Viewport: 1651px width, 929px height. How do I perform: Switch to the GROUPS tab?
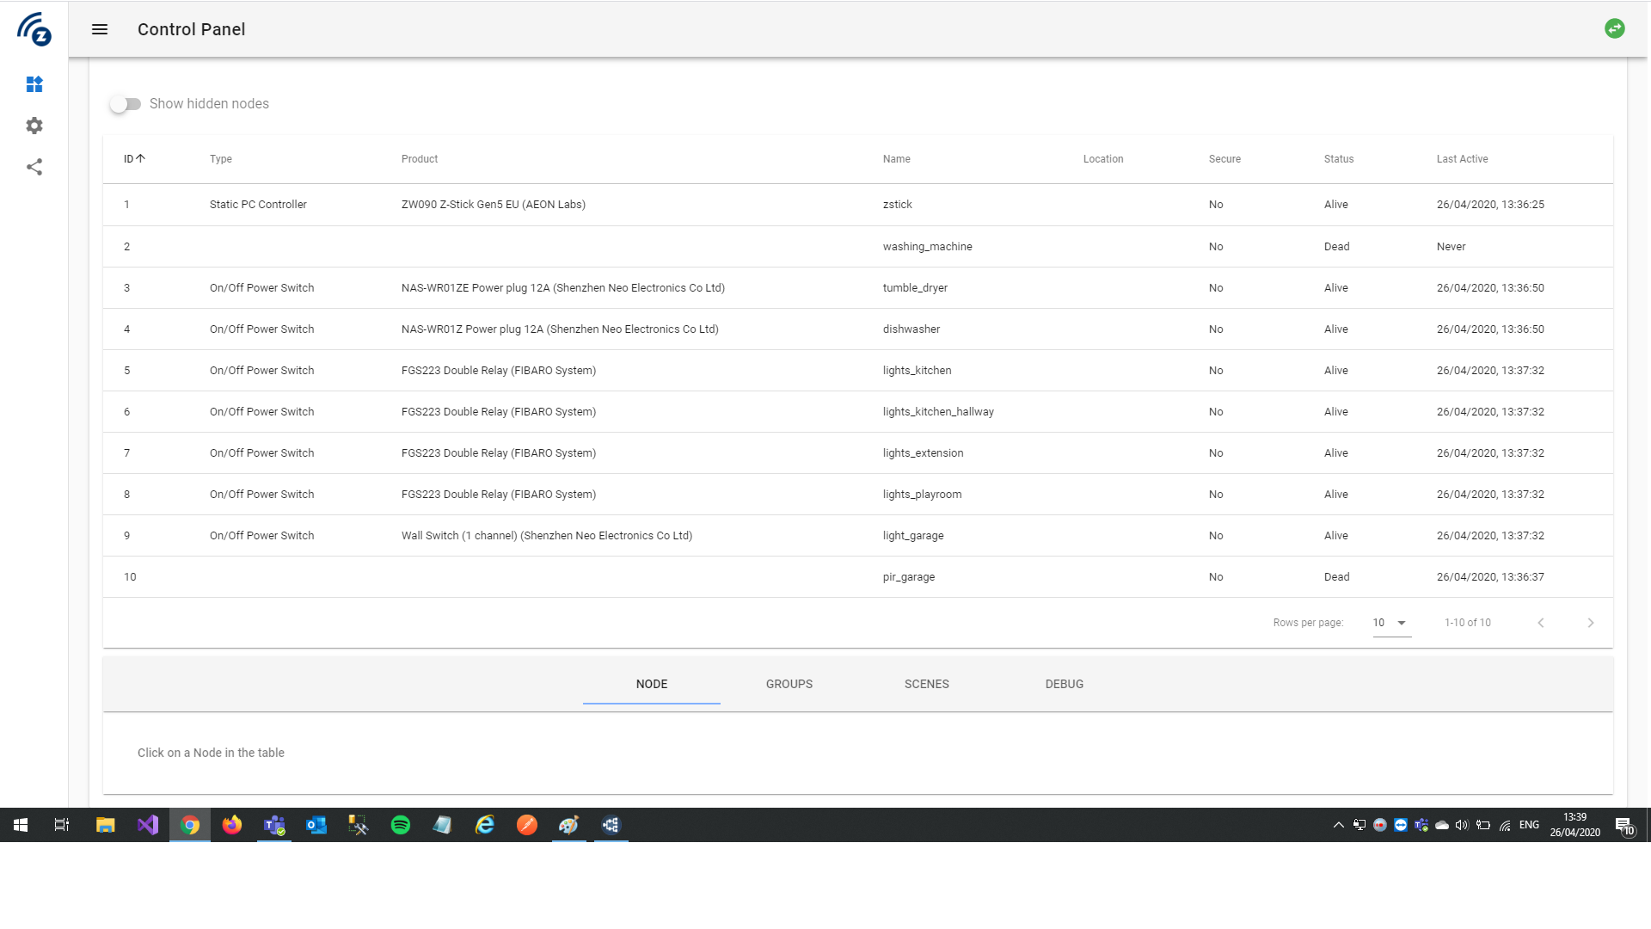click(x=789, y=684)
